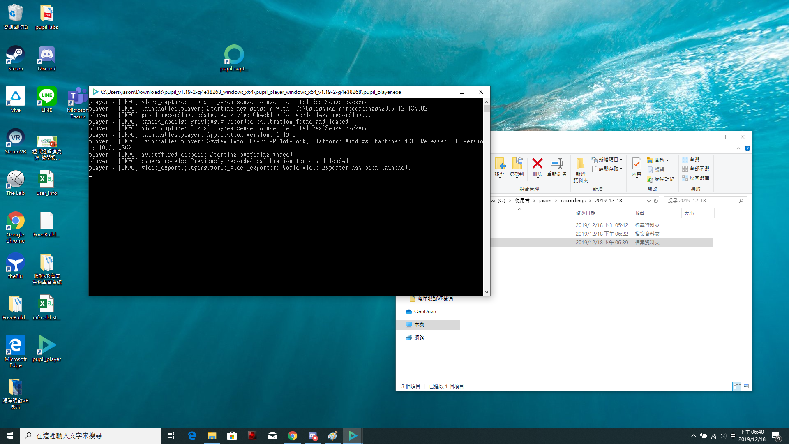Screen dimensions: 789x444
Task: Click console scrollbar up arrow
Action: point(487,102)
